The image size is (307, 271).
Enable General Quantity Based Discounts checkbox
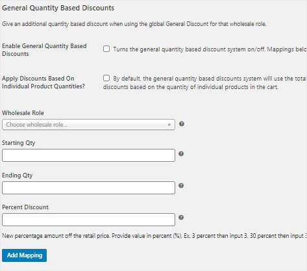coord(106,49)
